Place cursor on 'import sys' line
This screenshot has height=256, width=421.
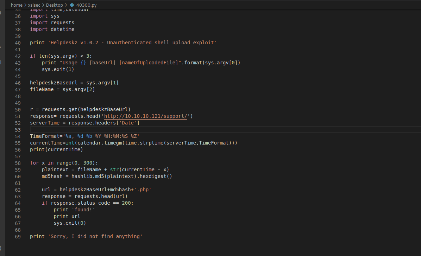click(x=45, y=16)
